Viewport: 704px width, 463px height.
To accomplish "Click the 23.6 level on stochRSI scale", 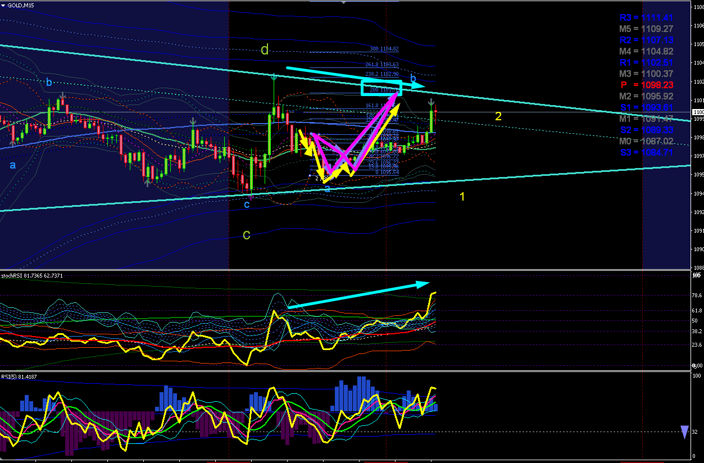I will [x=697, y=345].
